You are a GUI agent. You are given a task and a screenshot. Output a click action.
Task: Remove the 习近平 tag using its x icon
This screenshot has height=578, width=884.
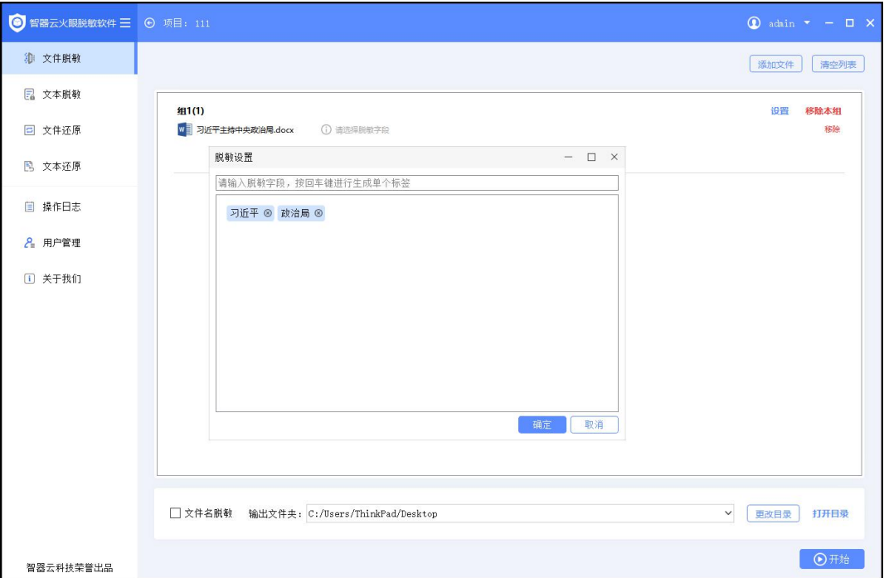268,213
